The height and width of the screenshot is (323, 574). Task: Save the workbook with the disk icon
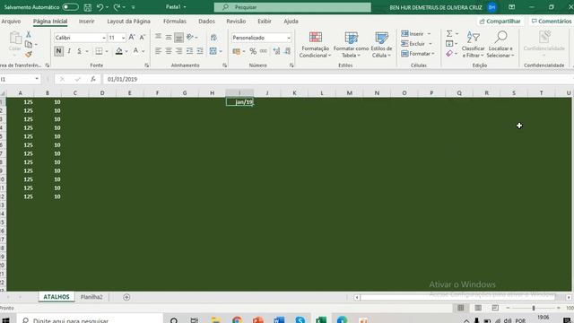[x=88, y=7]
